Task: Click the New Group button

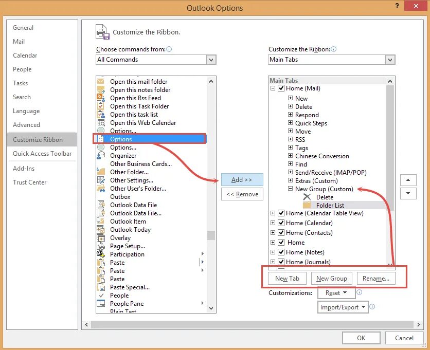Action: (331, 278)
